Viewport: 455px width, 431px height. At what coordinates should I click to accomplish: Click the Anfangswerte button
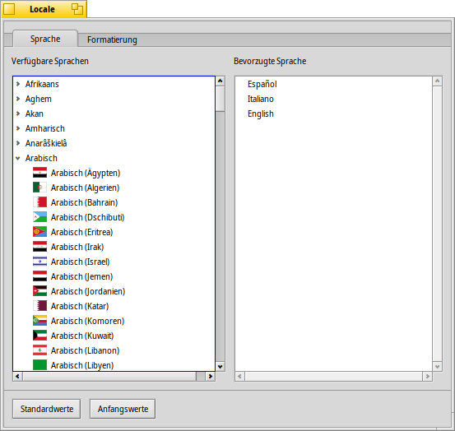[123, 409]
